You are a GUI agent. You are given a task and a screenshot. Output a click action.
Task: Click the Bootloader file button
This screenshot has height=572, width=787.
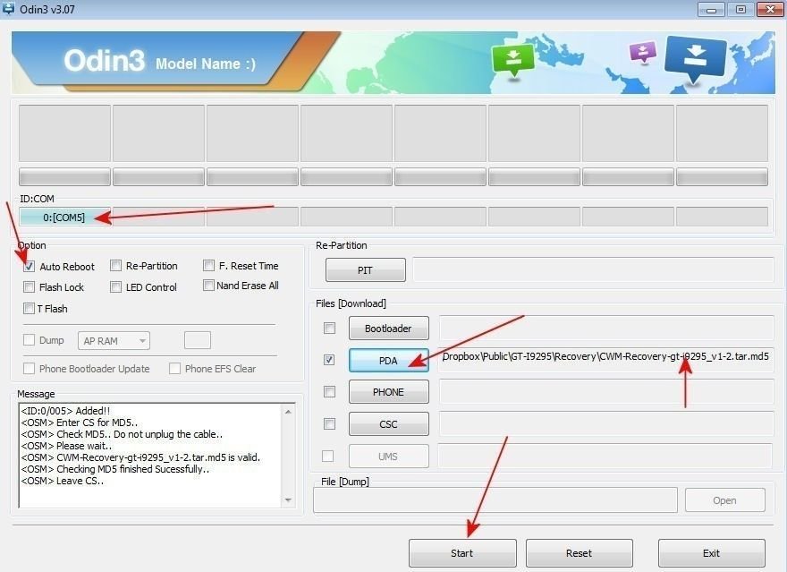[389, 328]
